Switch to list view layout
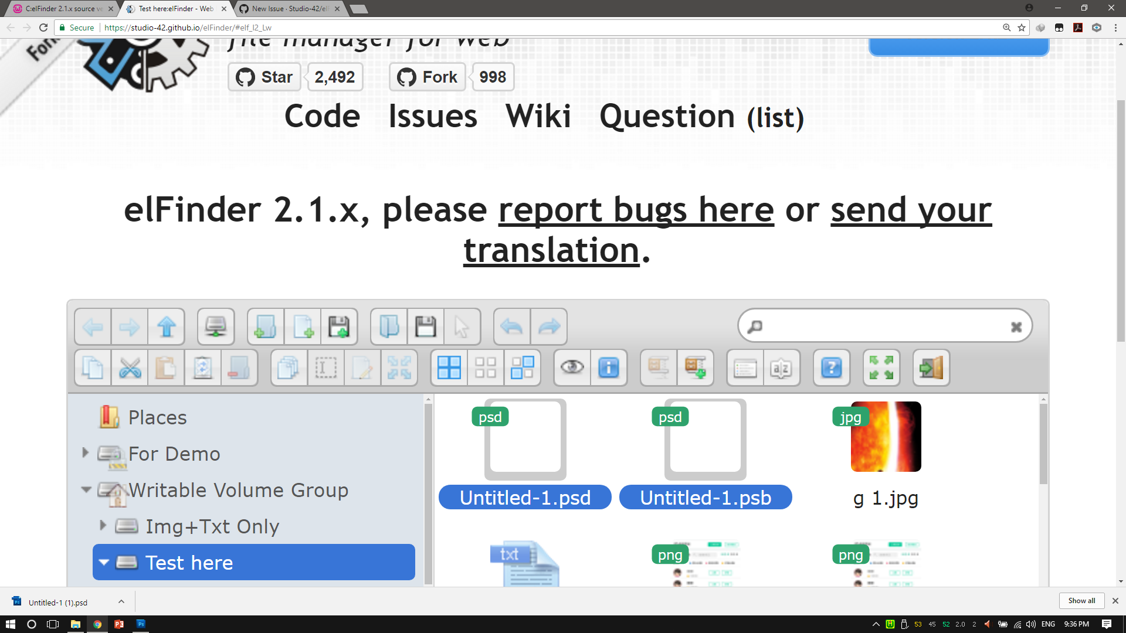The height and width of the screenshot is (633, 1126). click(744, 367)
